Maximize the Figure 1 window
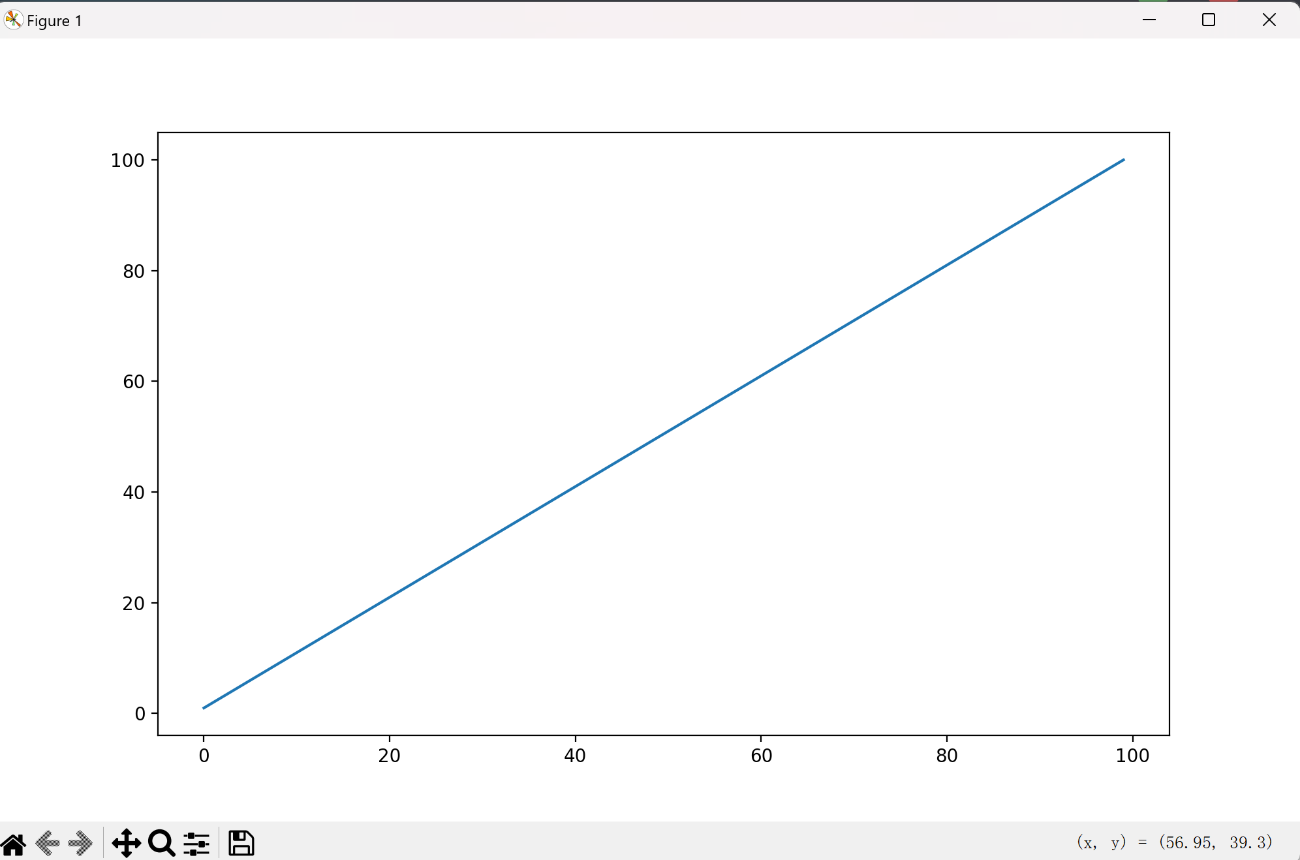Screen dimensions: 1300x860 pyautogui.click(x=1209, y=20)
